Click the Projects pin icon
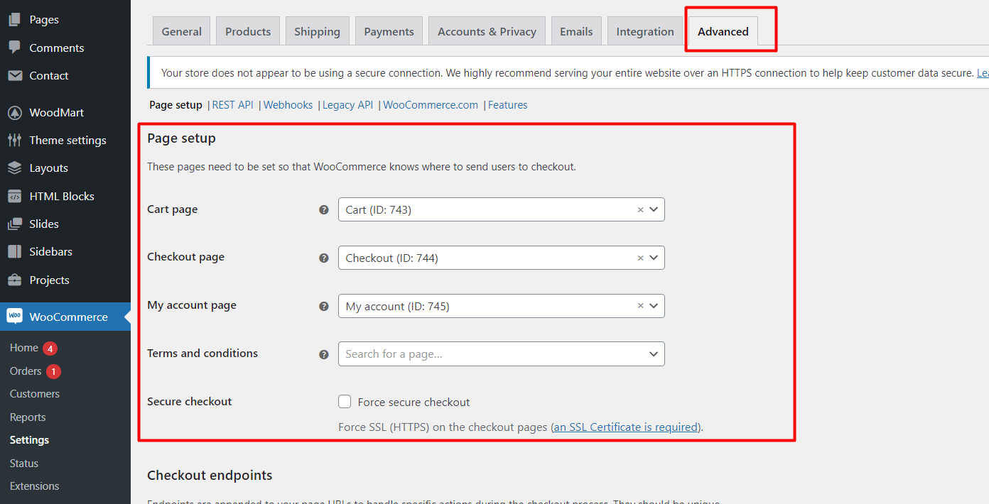Screen dimensions: 989x504 [15, 280]
